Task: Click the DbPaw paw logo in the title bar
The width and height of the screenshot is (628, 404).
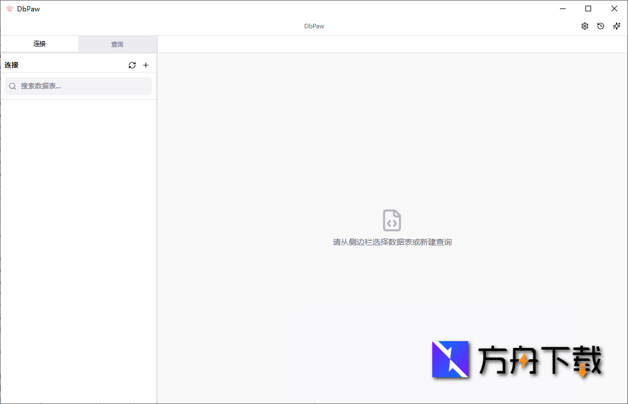Action: click(9, 8)
